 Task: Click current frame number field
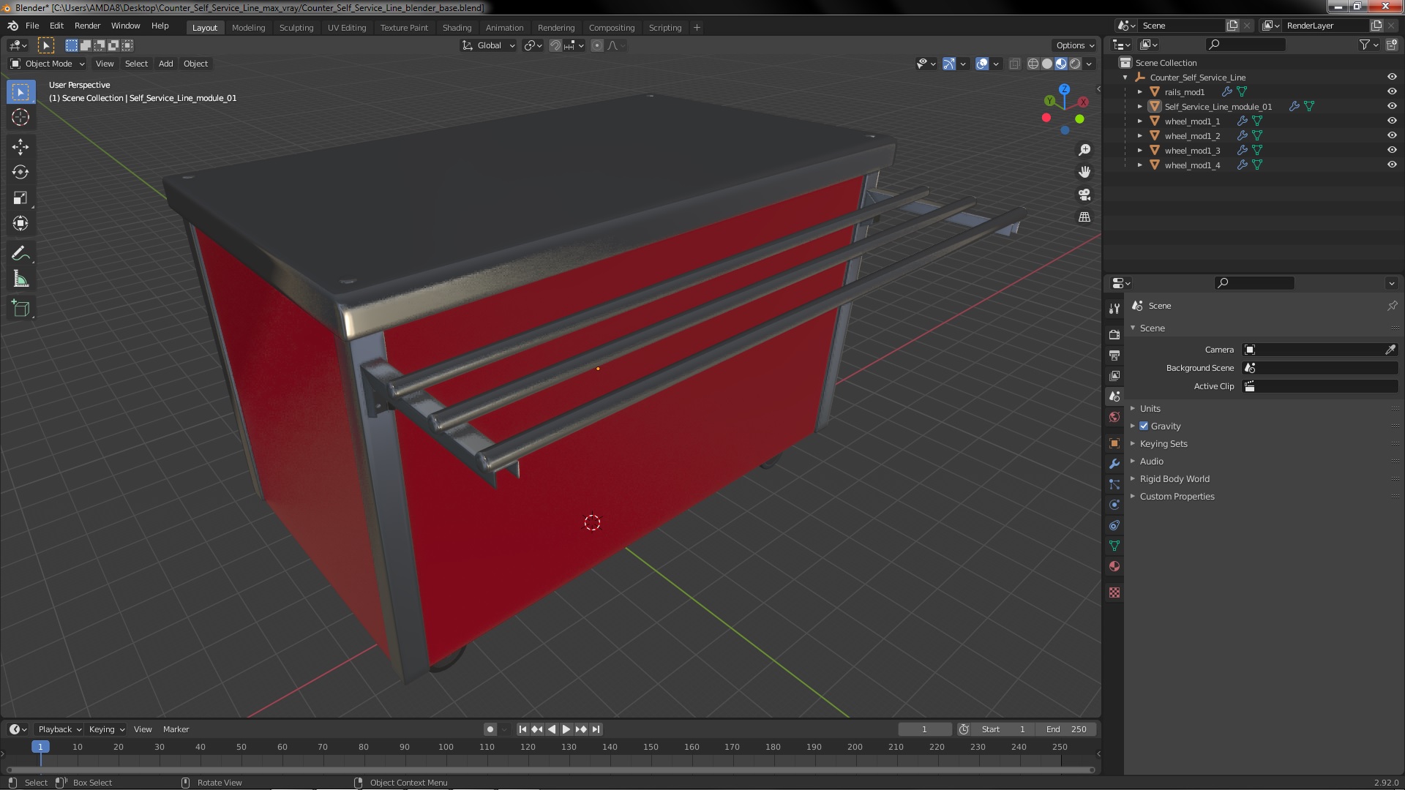point(925,729)
